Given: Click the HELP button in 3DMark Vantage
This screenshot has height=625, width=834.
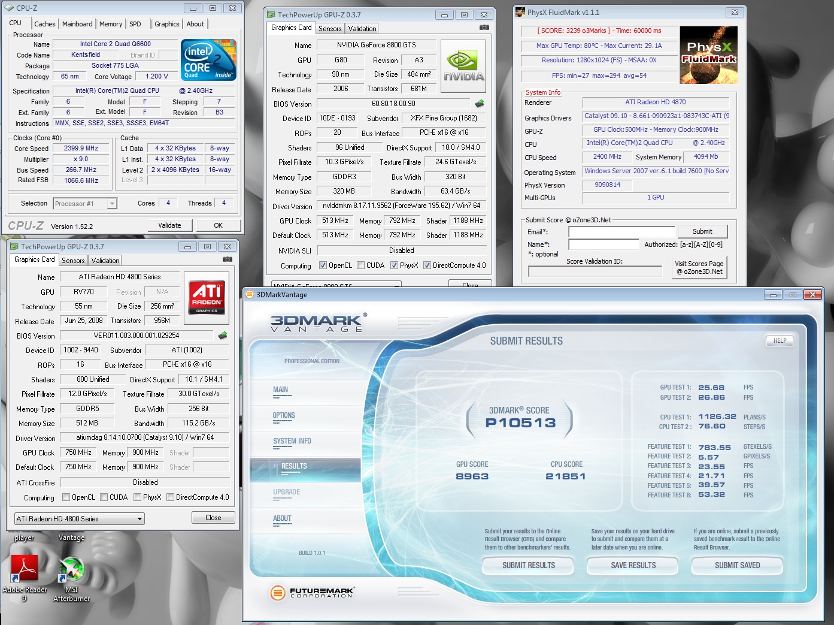Looking at the screenshot, I should click(x=780, y=340).
